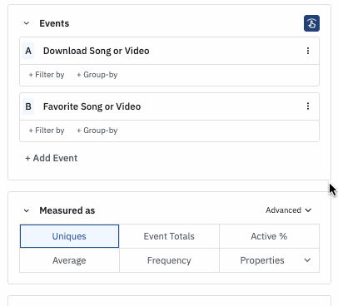Add a filter to event A

tap(47, 75)
